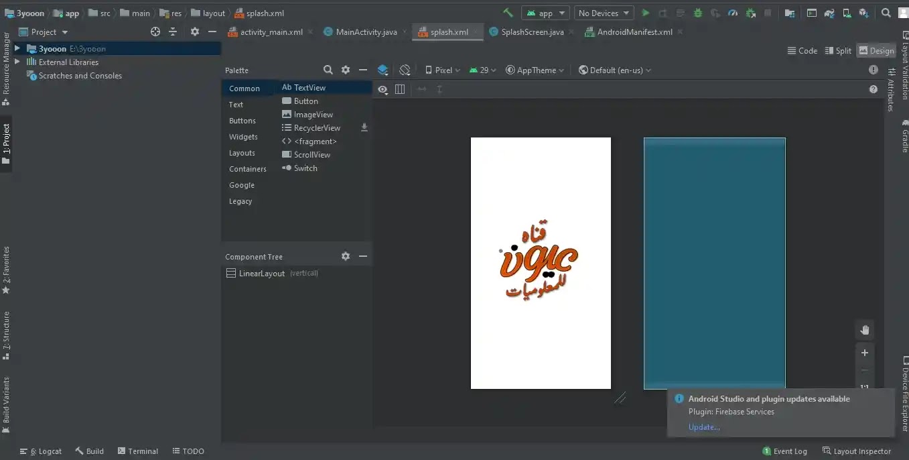The height and width of the screenshot is (460, 909).
Task: Click the design help question-mark icon
Action: pos(873,89)
